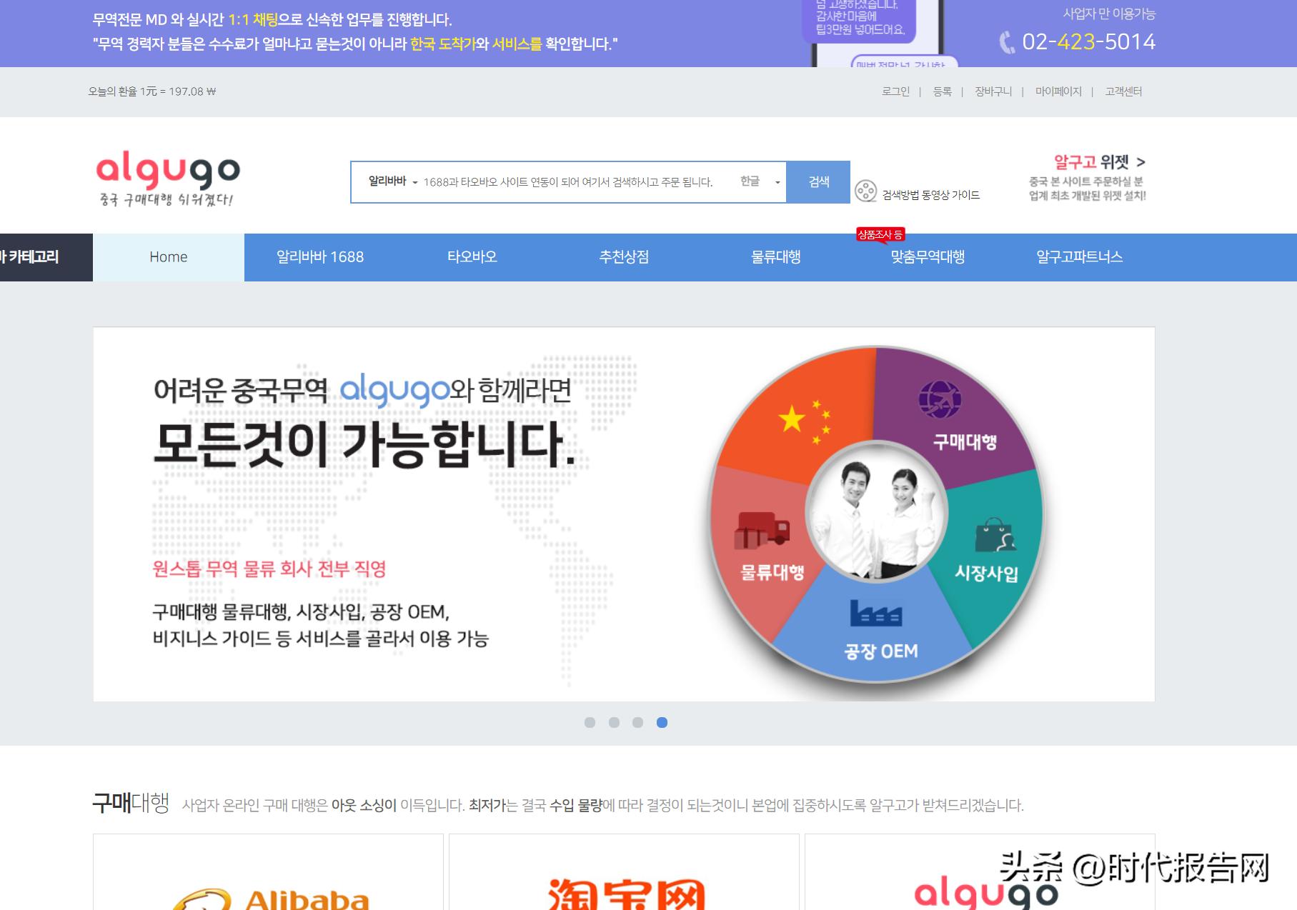
Task: Show the first banner slide dot
Action: coord(590,722)
